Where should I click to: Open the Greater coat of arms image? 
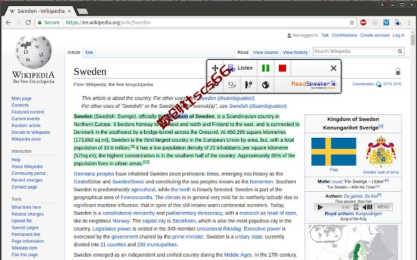click(x=381, y=151)
